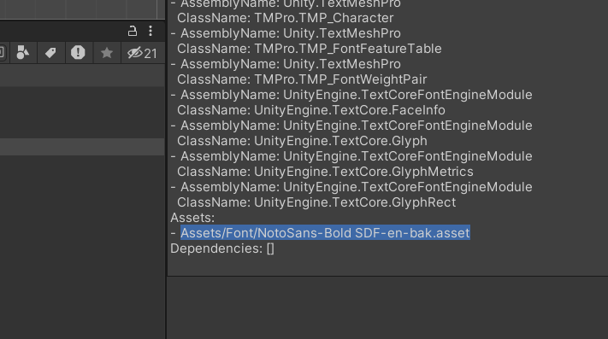
Task: Click 'ClassName: UnityEngine.TextCore.FaceInfo' line
Action: point(311,110)
